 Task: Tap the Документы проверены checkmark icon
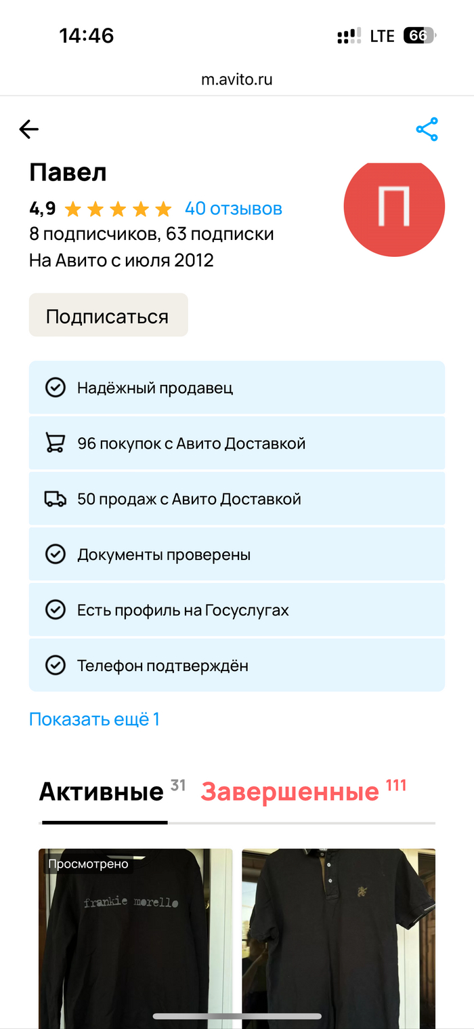[x=55, y=554]
